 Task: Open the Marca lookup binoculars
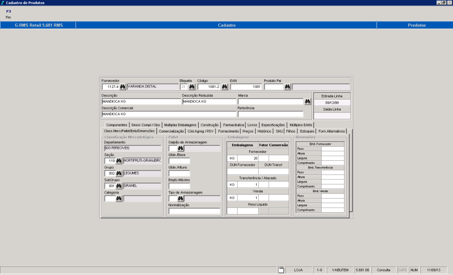coord(308,102)
